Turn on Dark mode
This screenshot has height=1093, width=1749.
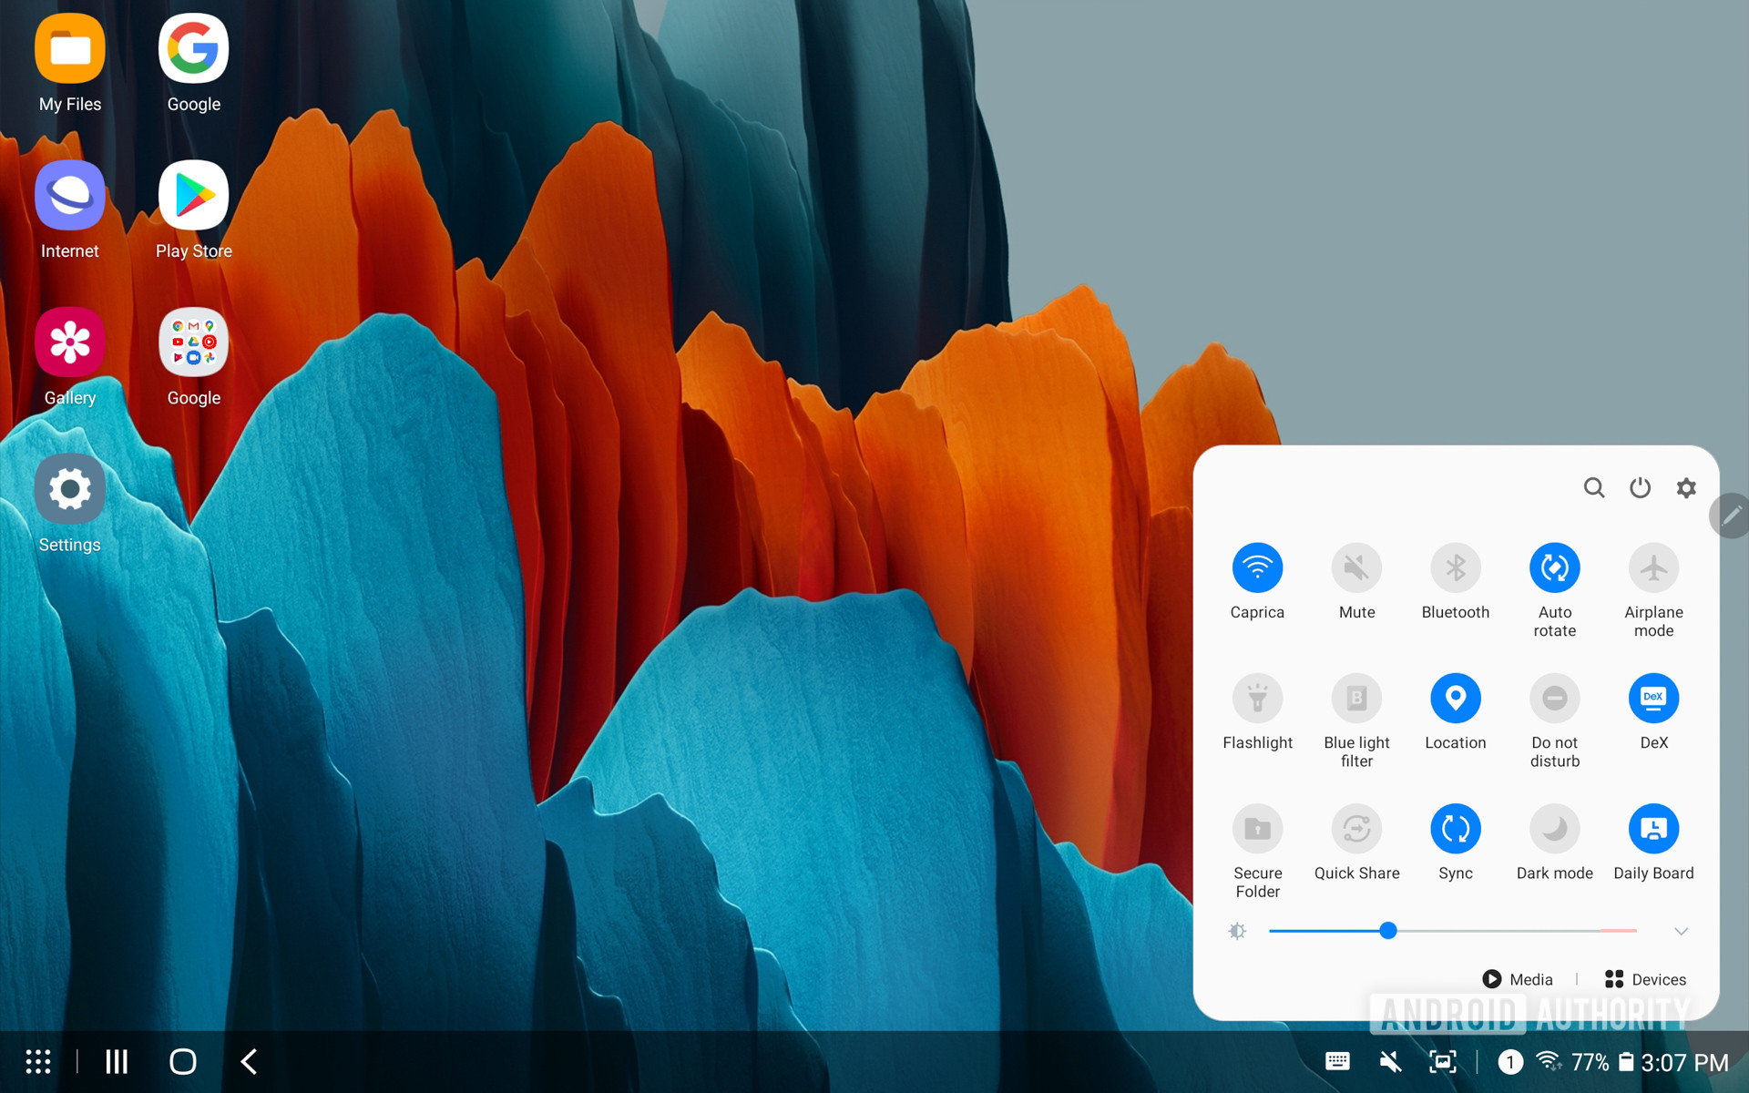(1554, 829)
